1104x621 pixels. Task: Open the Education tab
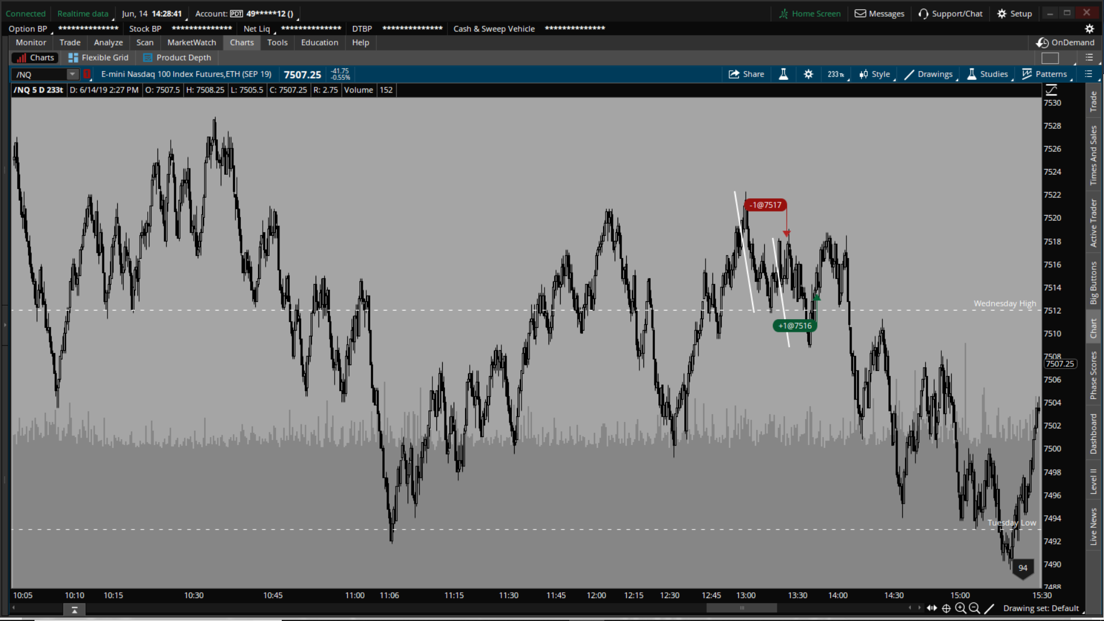[x=320, y=43]
